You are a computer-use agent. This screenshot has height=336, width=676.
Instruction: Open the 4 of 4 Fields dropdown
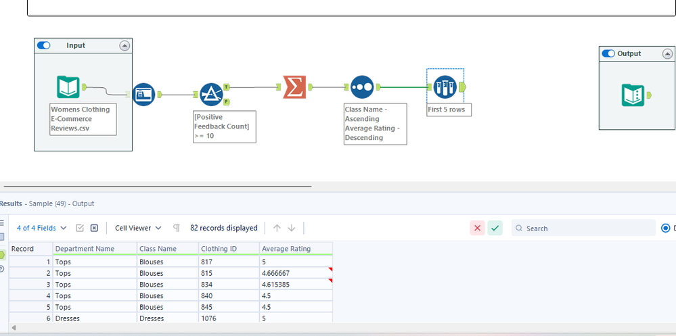[41, 228]
